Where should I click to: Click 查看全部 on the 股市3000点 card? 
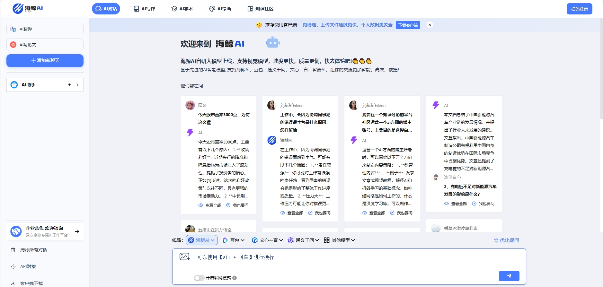click(x=210, y=205)
